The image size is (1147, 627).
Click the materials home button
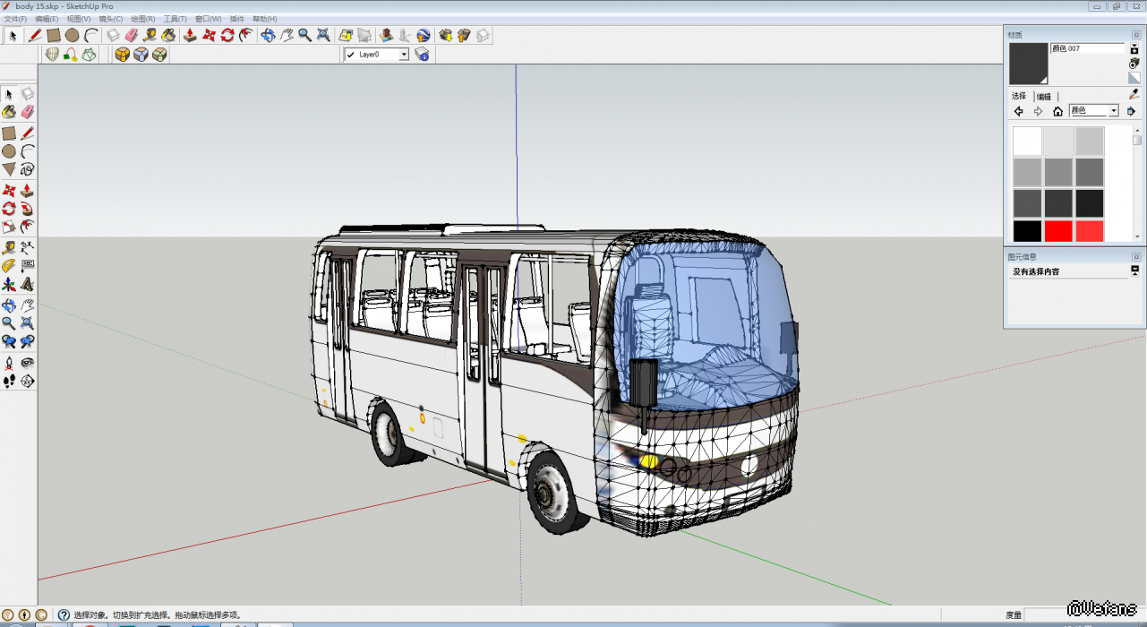click(x=1057, y=111)
